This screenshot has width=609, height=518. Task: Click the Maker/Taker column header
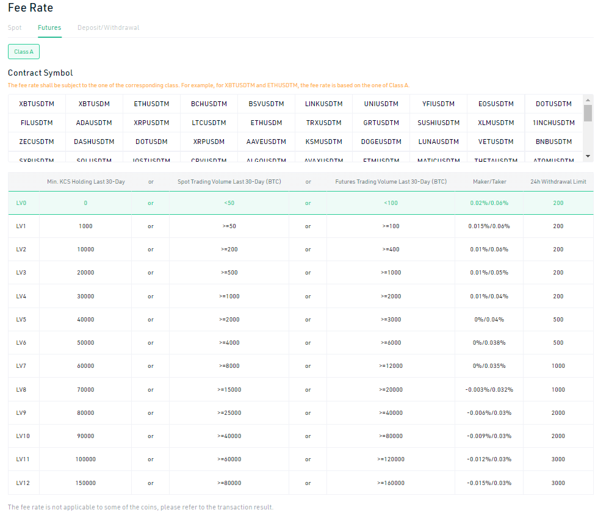point(489,181)
